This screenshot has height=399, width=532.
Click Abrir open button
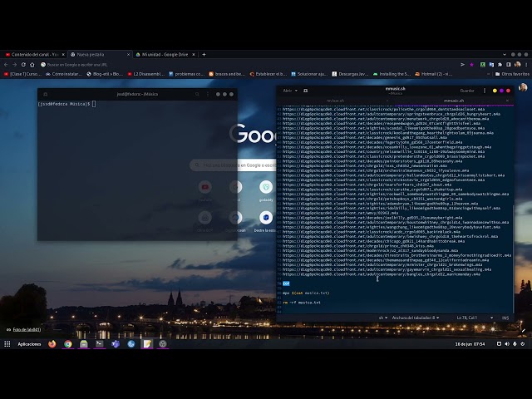pyautogui.click(x=288, y=91)
